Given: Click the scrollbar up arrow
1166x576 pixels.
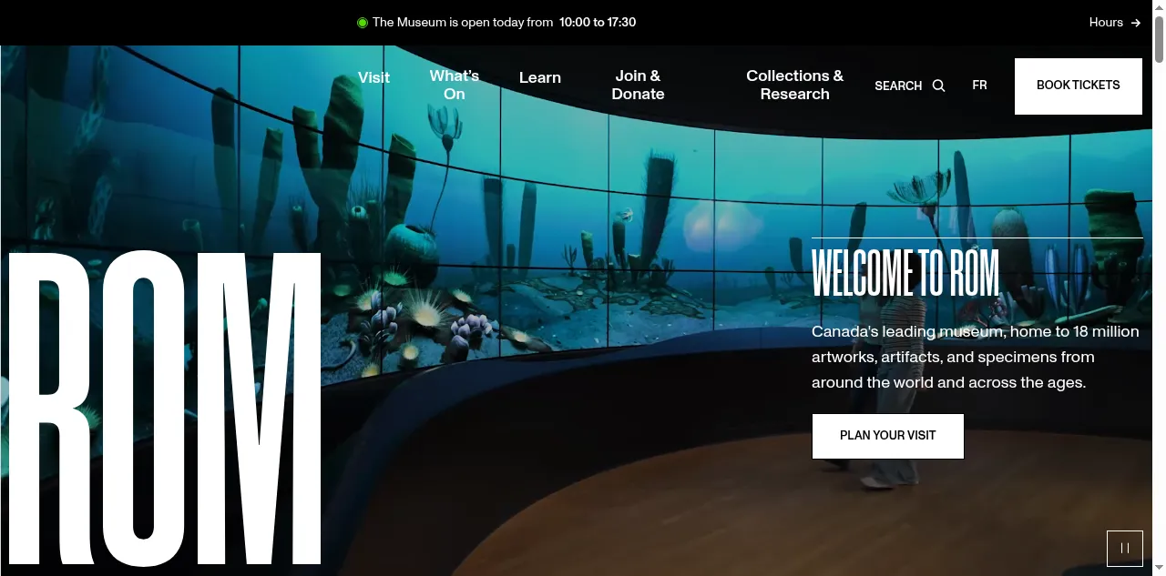Looking at the screenshot, I should 1159,7.
